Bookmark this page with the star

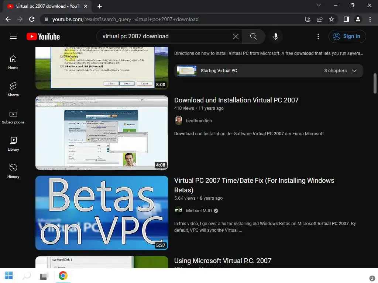[331, 19]
